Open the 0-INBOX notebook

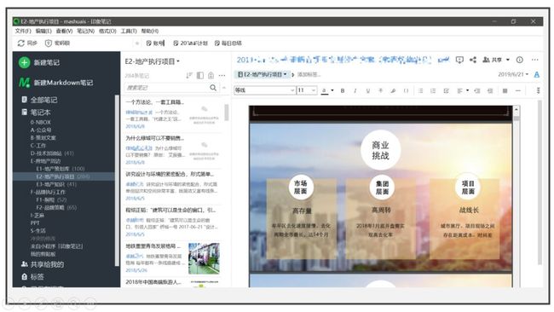point(41,122)
